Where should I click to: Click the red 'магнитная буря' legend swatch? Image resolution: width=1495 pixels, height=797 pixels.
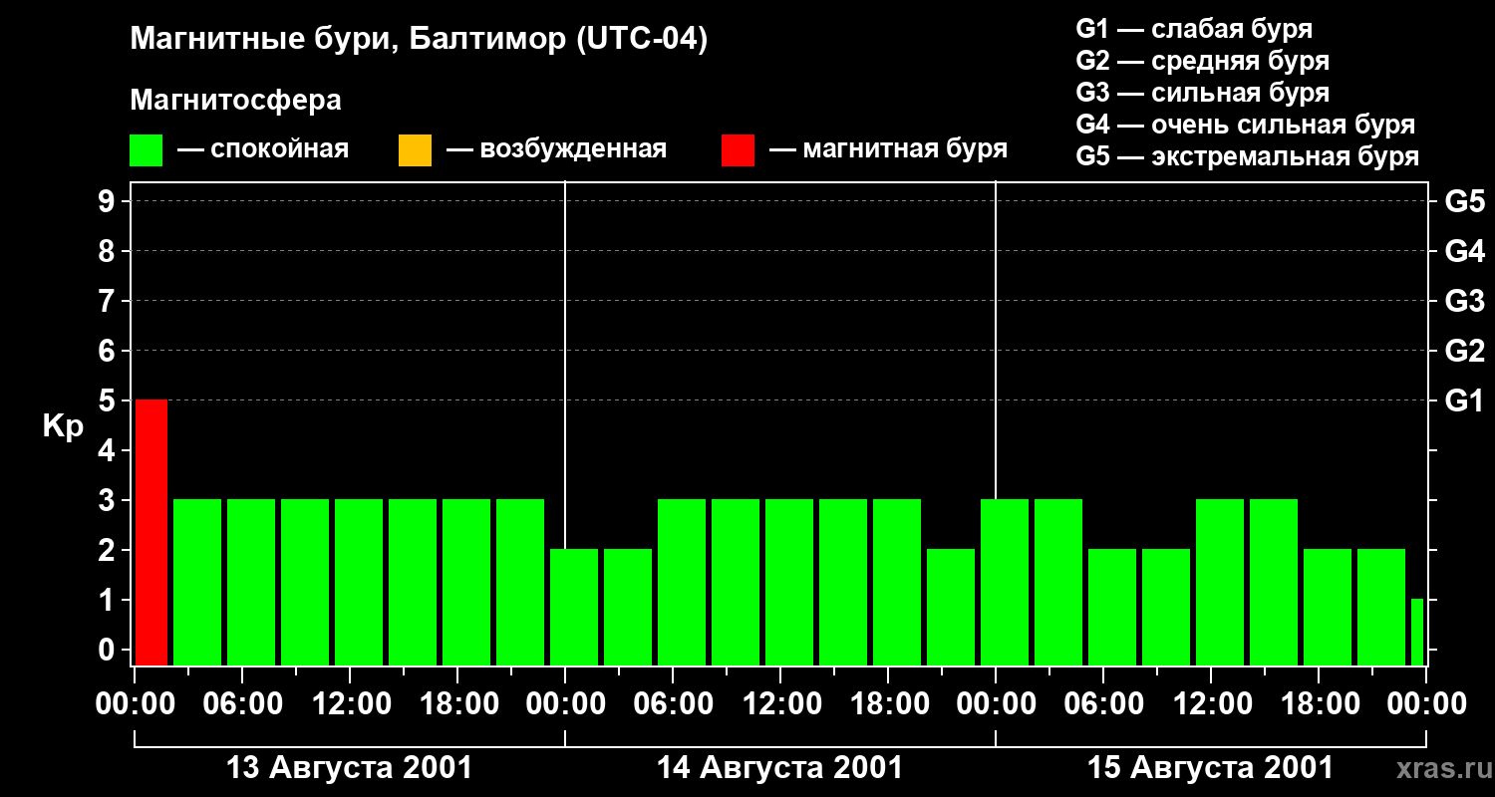[738, 150]
